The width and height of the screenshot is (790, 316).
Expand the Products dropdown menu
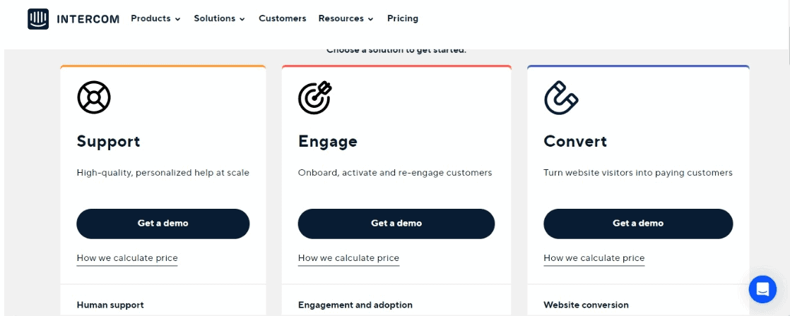(x=155, y=18)
